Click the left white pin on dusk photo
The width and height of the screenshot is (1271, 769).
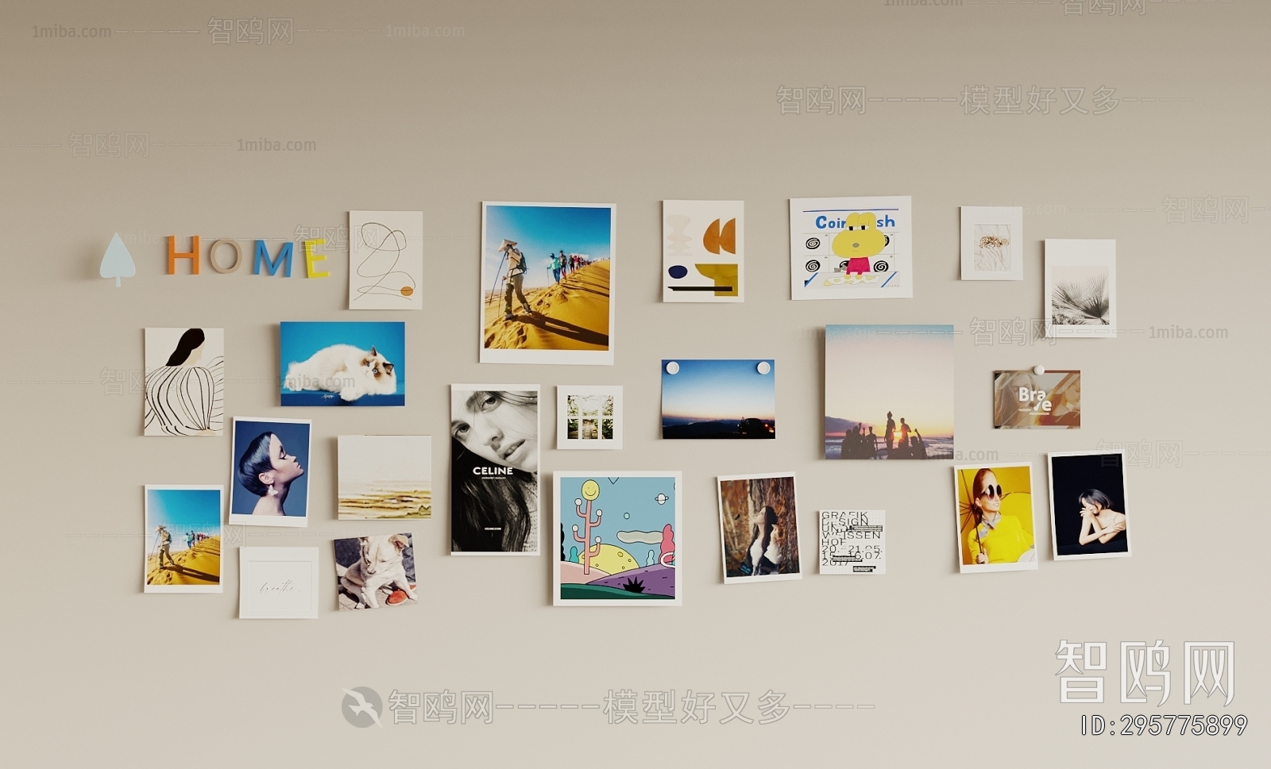tap(672, 367)
